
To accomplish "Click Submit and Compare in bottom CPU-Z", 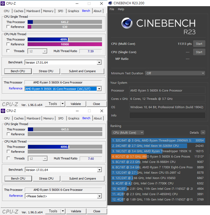I will pos(83,178).
